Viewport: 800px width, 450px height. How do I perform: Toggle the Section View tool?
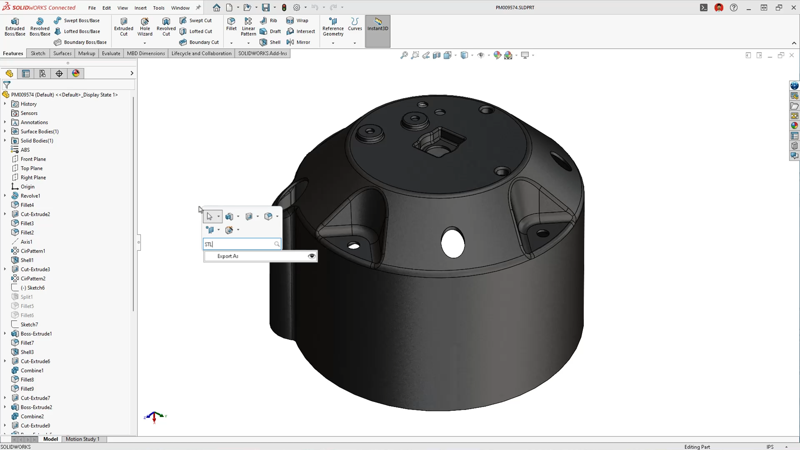point(436,55)
